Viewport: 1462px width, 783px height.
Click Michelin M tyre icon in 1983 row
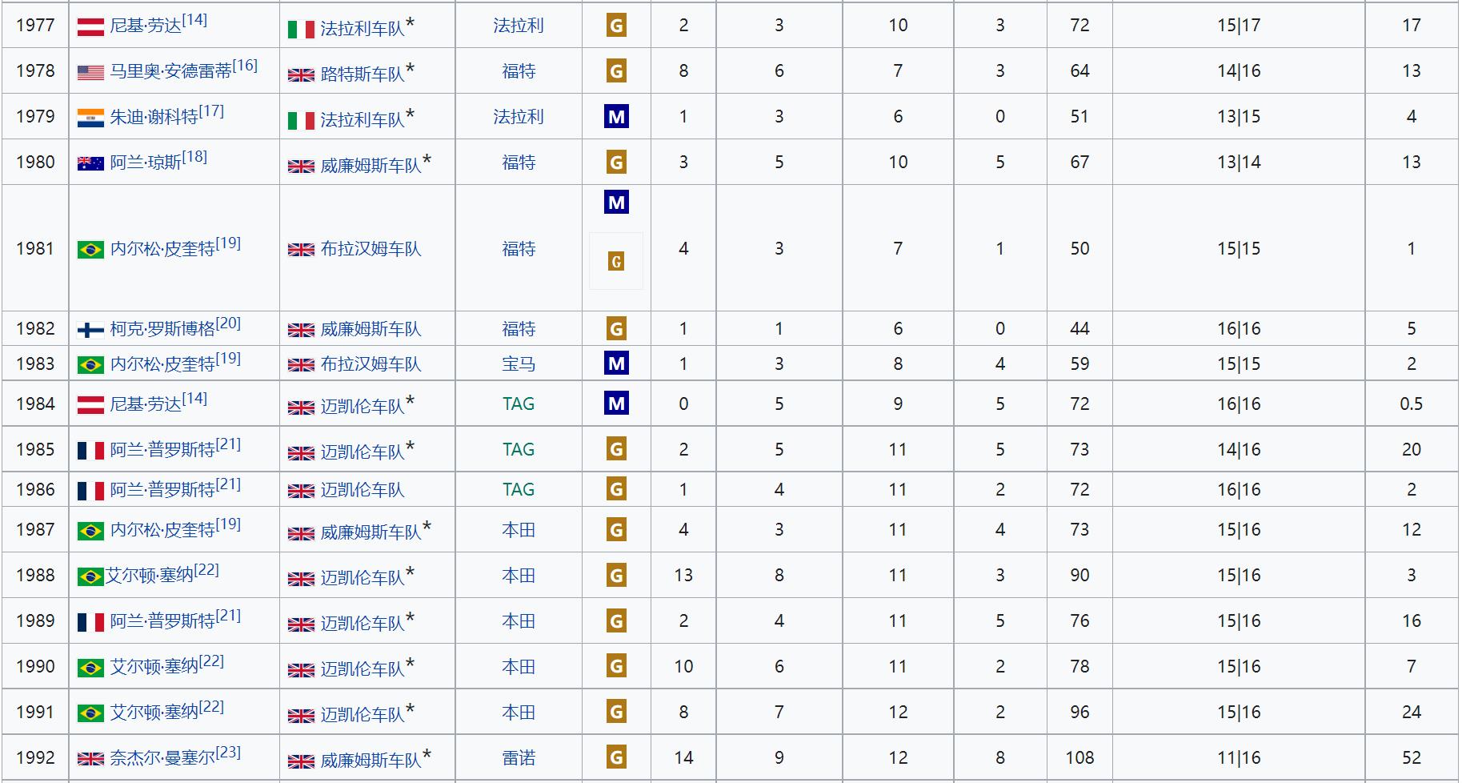pos(616,363)
